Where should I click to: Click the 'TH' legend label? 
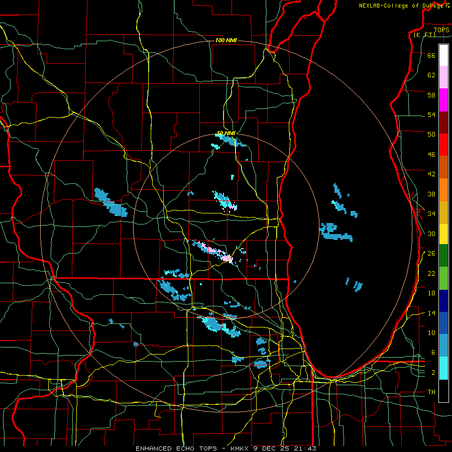point(431,392)
